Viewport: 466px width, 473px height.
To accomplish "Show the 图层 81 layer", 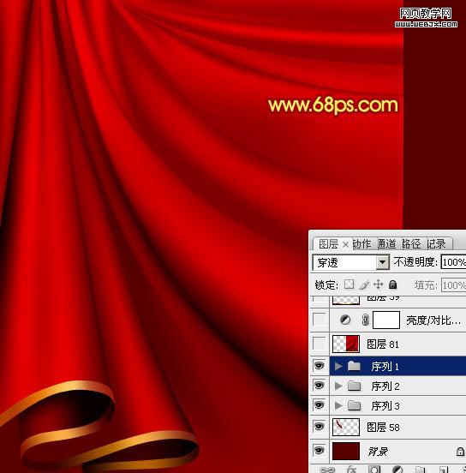I will point(320,344).
